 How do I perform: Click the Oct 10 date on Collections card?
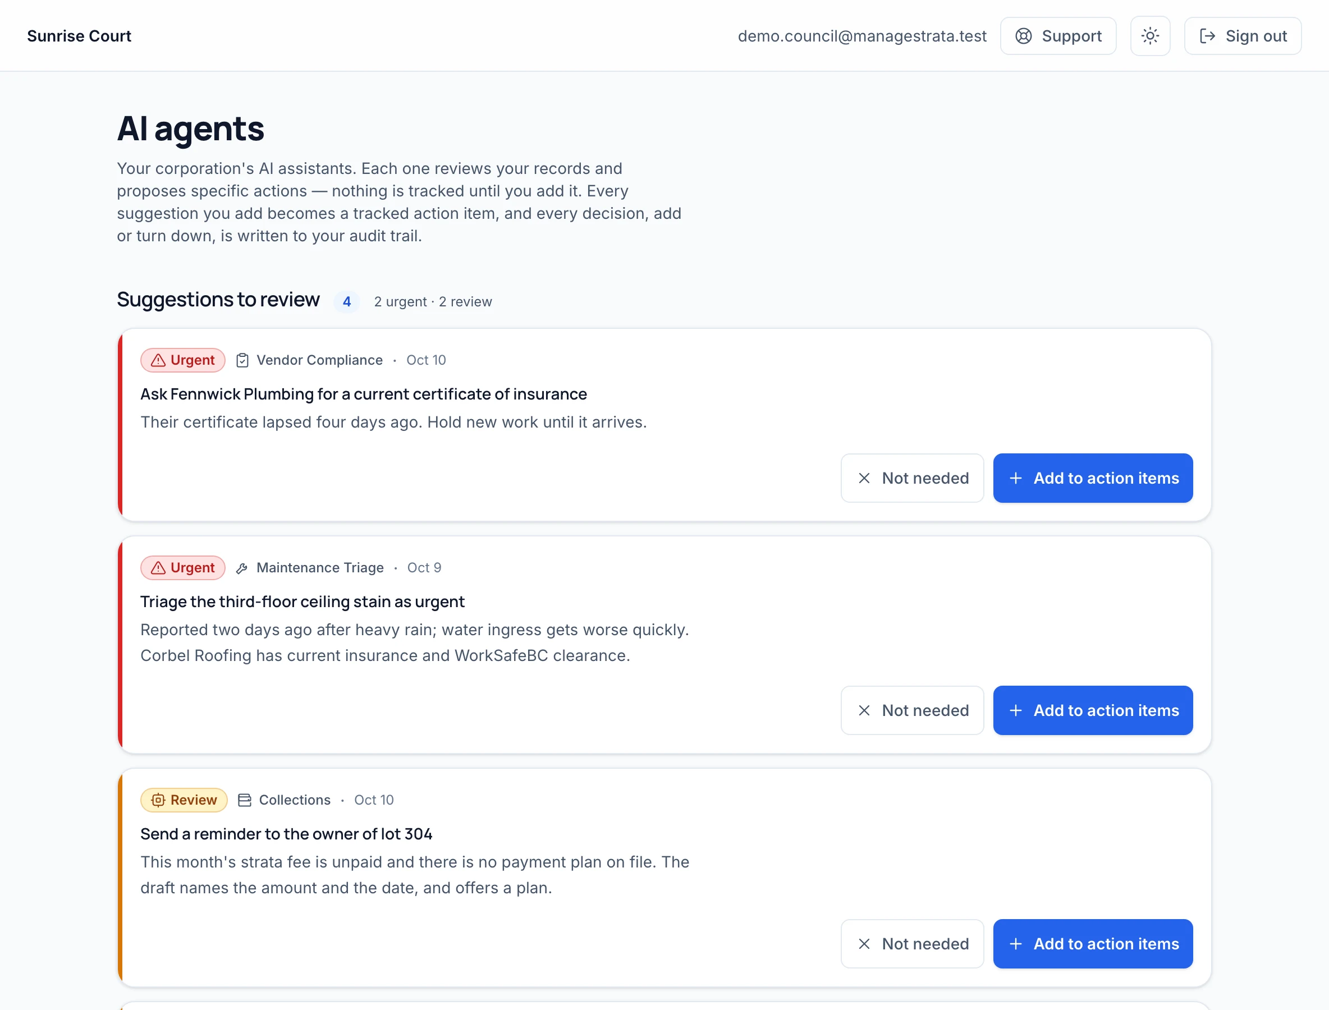tap(373, 800)
